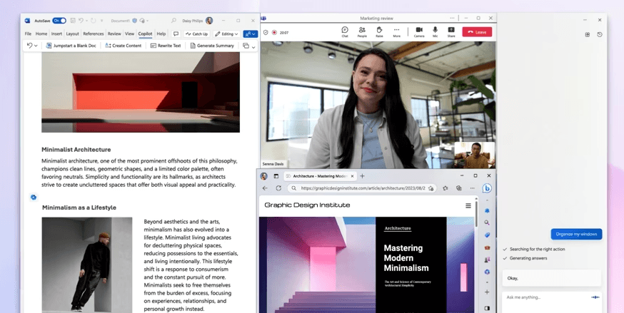The width and height of the screenshot is (624, 313).
Task: Select the man leaning photo in document
Action: point(87,265)
